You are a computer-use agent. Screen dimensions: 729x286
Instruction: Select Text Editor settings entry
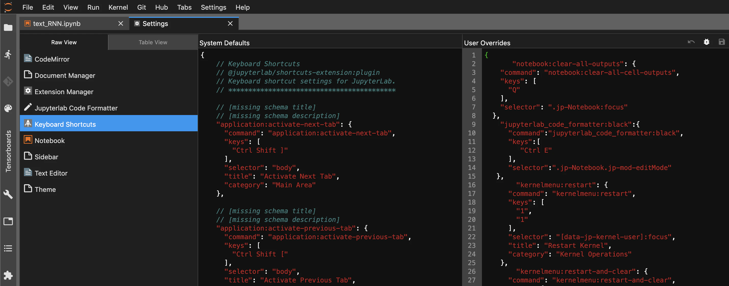pyautogui.click(x=109, y=173)
